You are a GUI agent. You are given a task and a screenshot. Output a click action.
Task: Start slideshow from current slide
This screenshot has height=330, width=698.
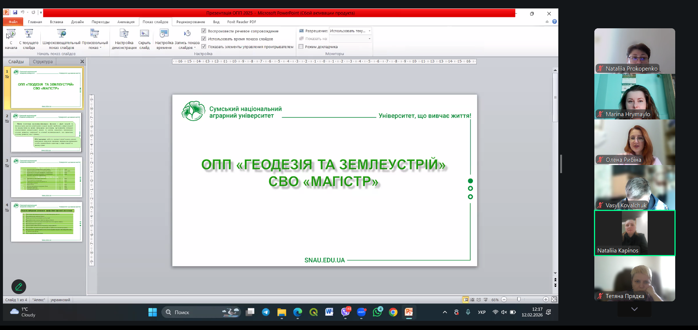[x=29, y=34]
